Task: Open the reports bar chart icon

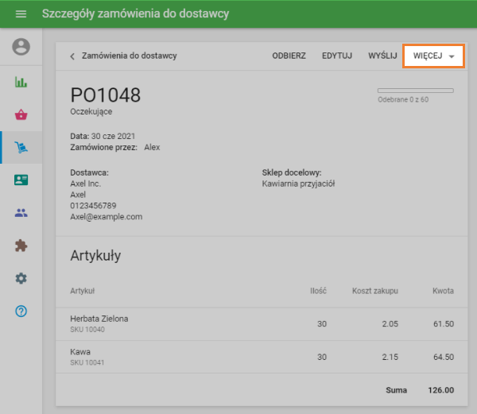Action: pos(21,82)
